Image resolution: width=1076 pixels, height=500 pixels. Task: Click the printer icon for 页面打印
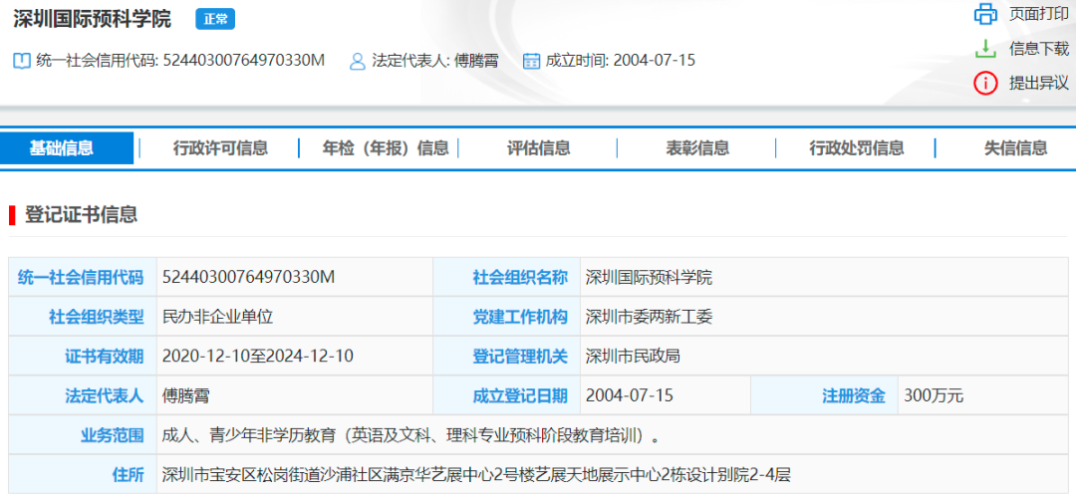click(985, 14)
